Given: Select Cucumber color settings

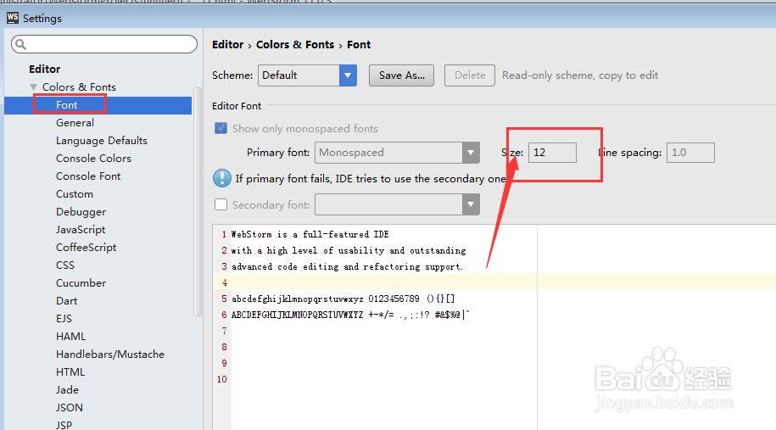Looking at the screenshot, I should click(81, 283).
